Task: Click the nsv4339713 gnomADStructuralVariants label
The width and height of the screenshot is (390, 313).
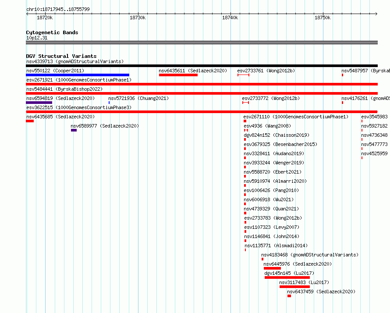Action: (x=75, y=61)
